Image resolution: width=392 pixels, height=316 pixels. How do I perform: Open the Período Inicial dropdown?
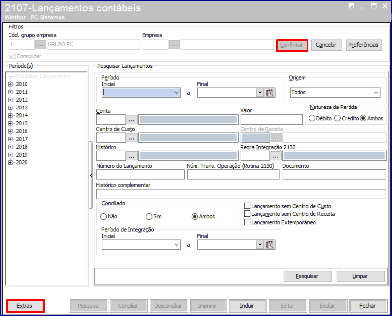pos(176,93)
